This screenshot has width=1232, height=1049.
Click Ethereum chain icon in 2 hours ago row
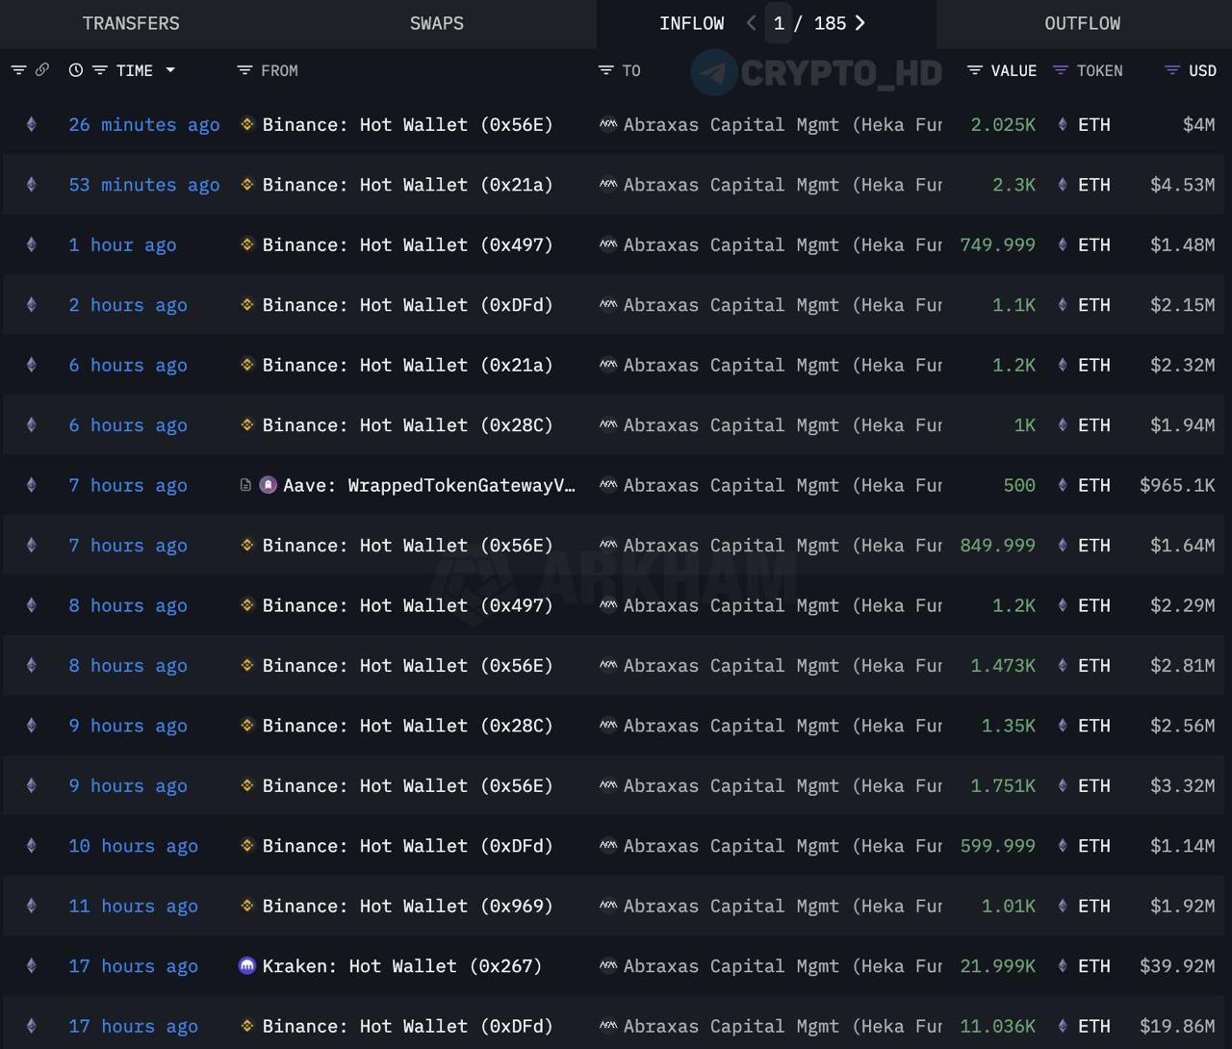pos(32,305)
